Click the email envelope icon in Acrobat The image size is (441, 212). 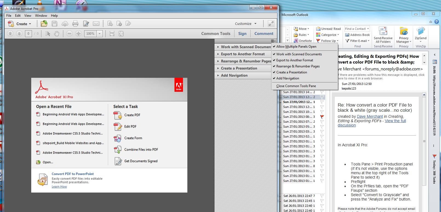96,24
